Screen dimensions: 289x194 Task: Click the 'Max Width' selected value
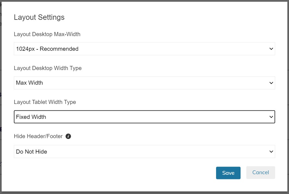[x=29, y=83]
